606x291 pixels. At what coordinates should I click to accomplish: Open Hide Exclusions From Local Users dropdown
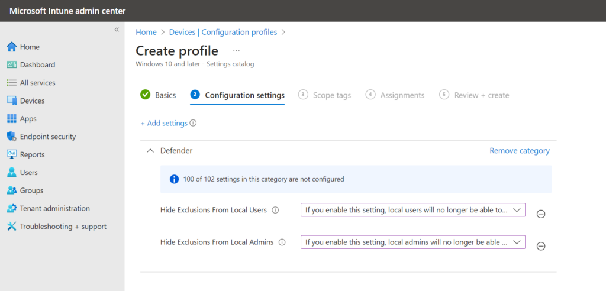point(413,210)
